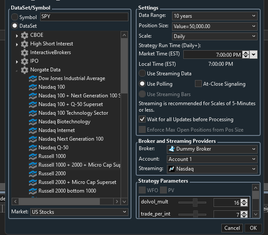268x235 pixels.
Task: Click the Nasdaq logo icon in Streaming field
Action: point(172,169)
